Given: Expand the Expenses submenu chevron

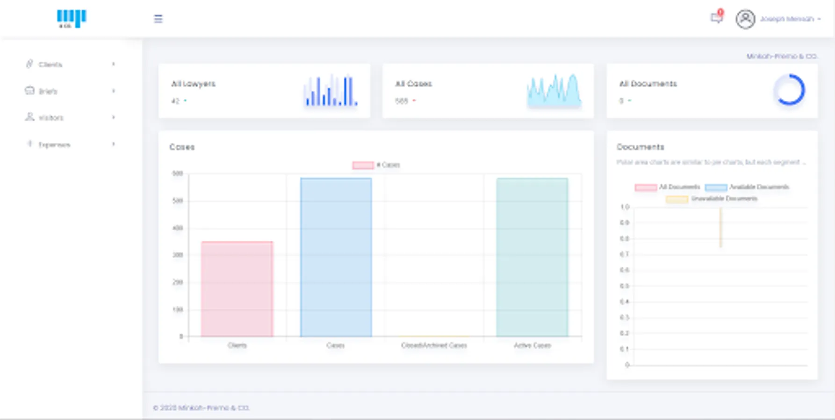Looking at the screenshot, I should tap(113, 144).
